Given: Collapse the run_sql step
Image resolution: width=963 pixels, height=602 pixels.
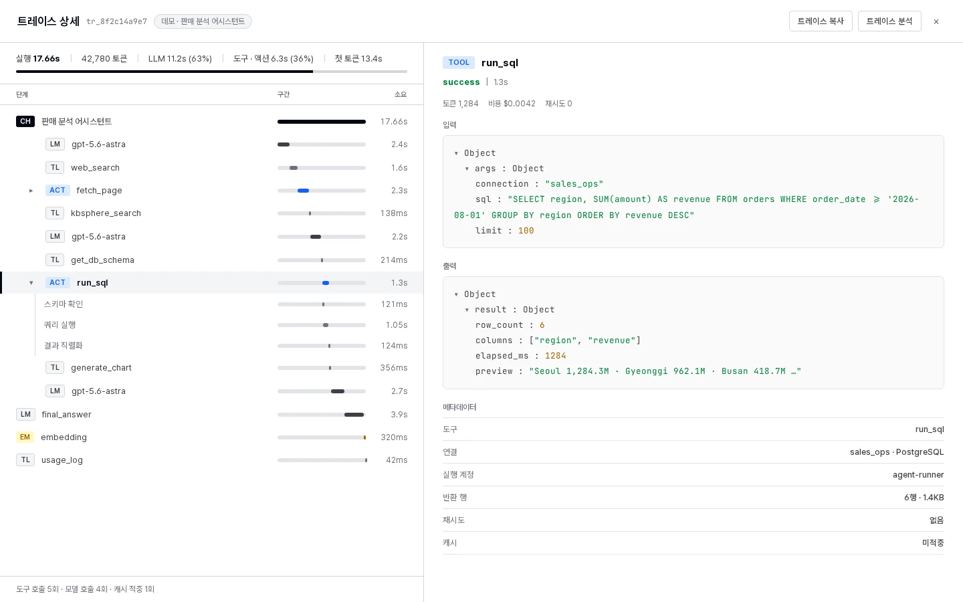Looking at the screenshot, I should [31, 283].
